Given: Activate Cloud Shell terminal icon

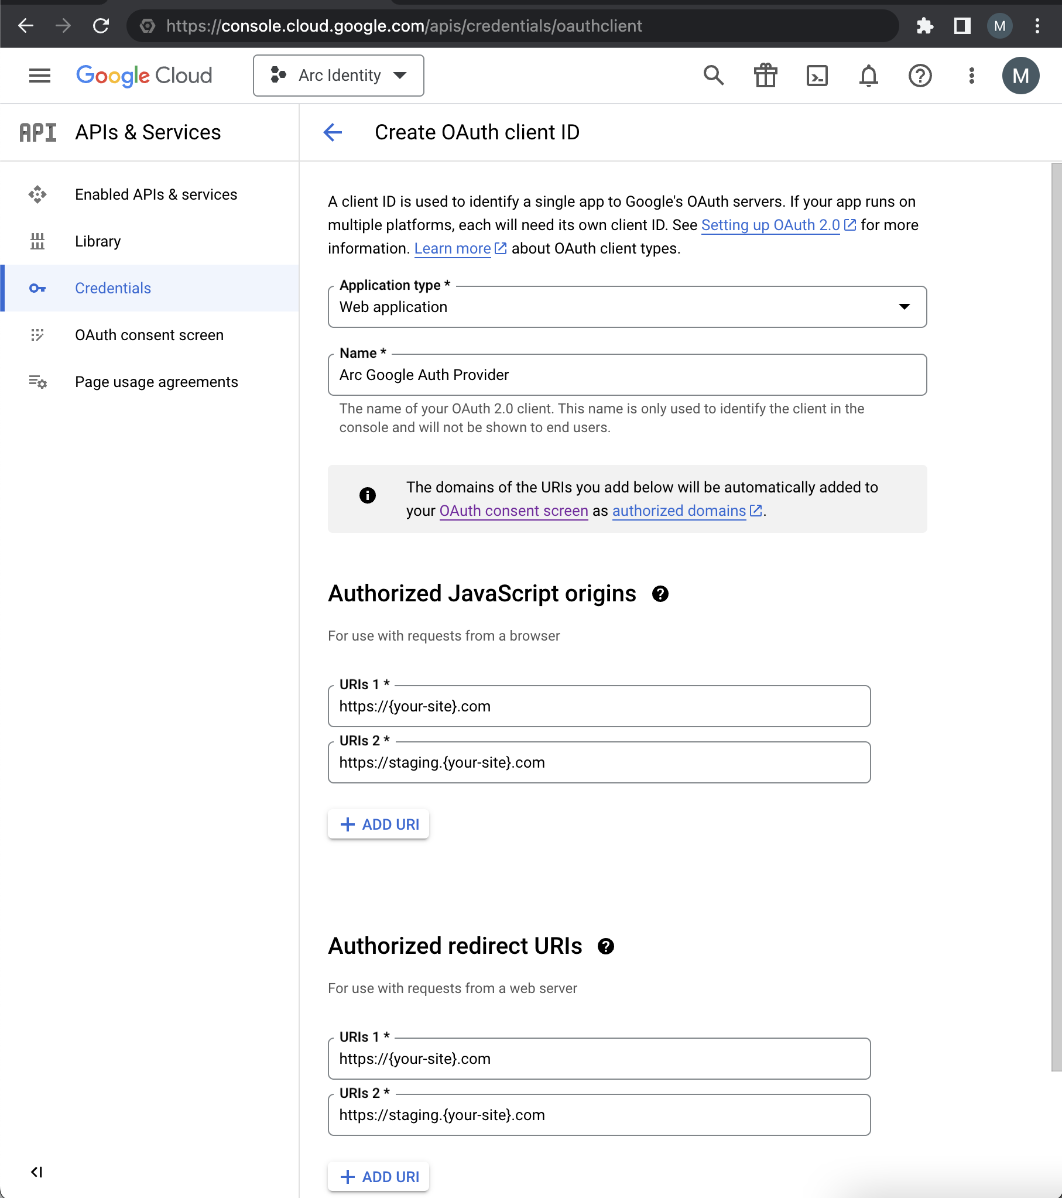Looking at the screenshot, I should click(817, 76).
